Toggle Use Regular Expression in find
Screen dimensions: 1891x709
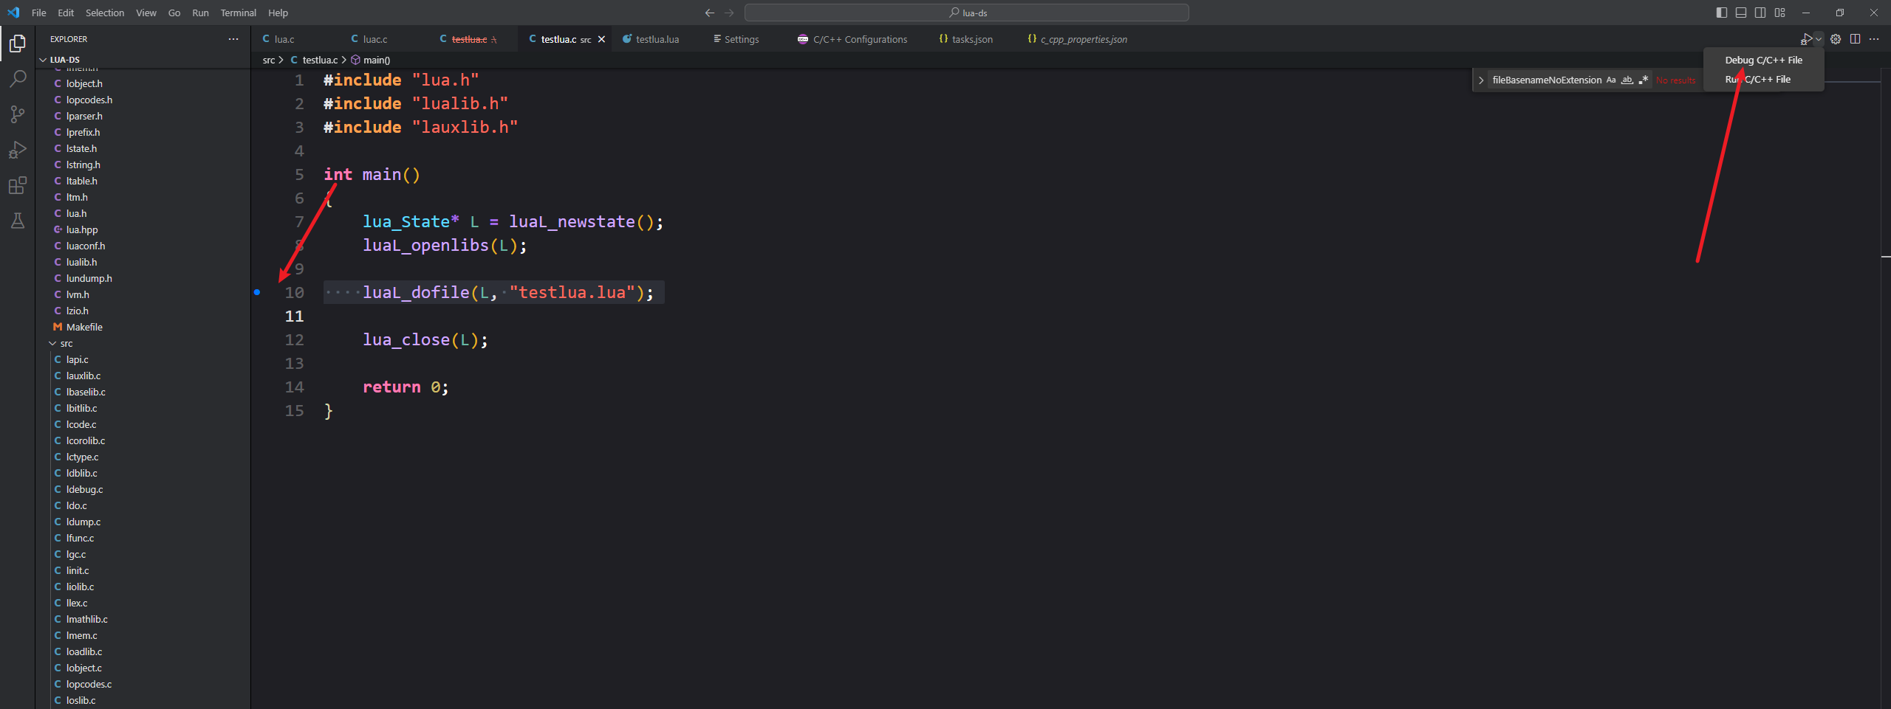(x=1644, y=80)
